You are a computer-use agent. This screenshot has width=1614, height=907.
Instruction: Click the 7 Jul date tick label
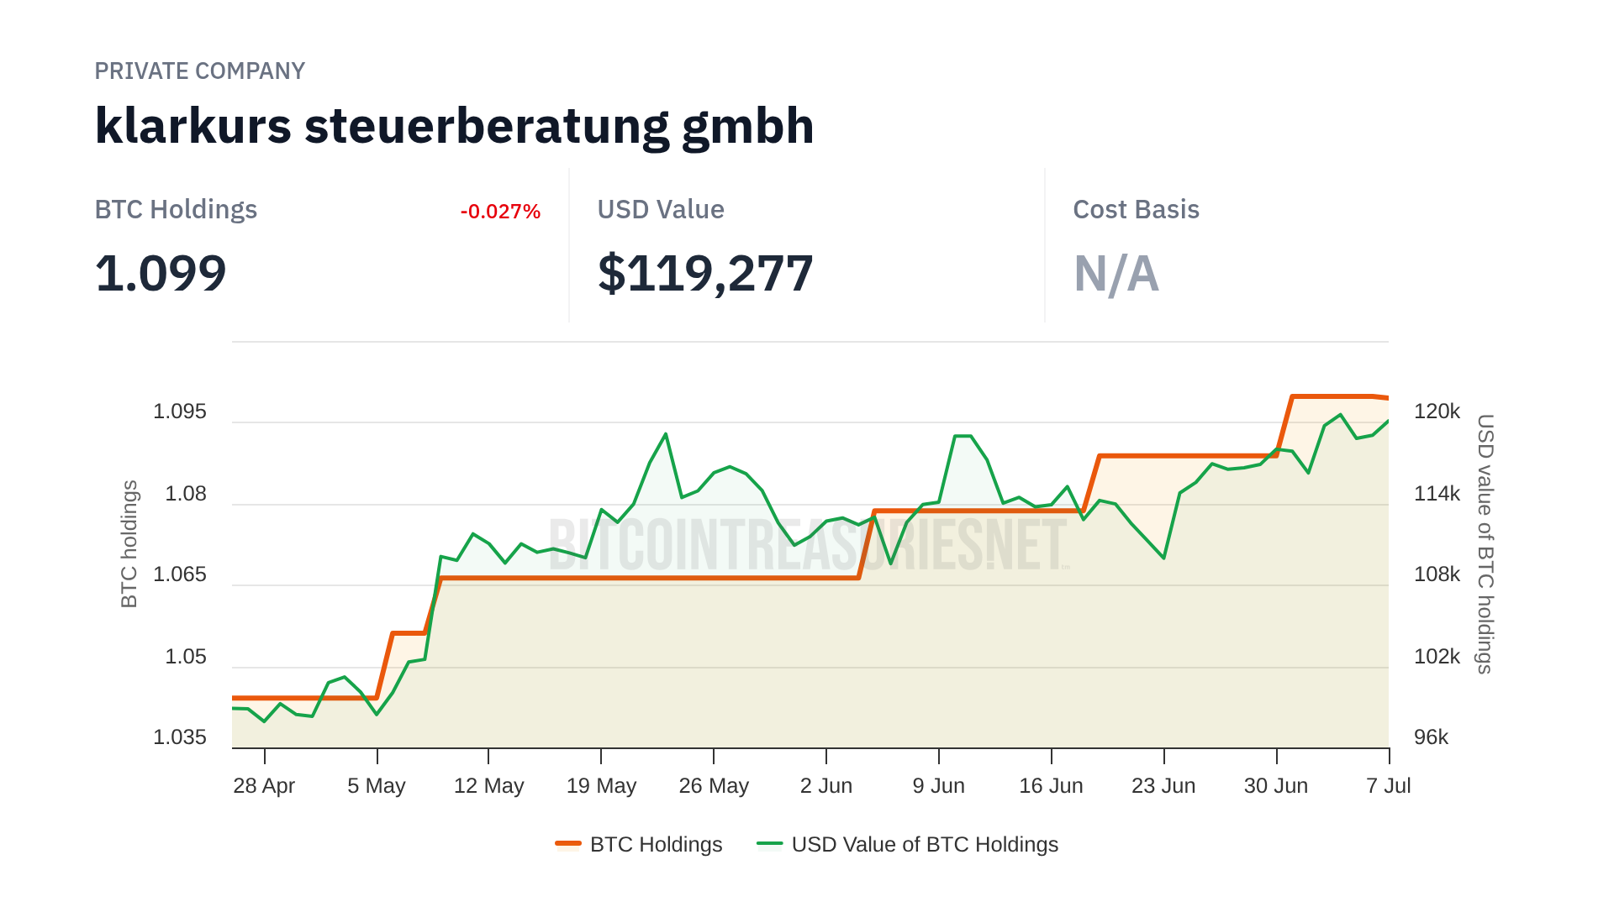1388,786
